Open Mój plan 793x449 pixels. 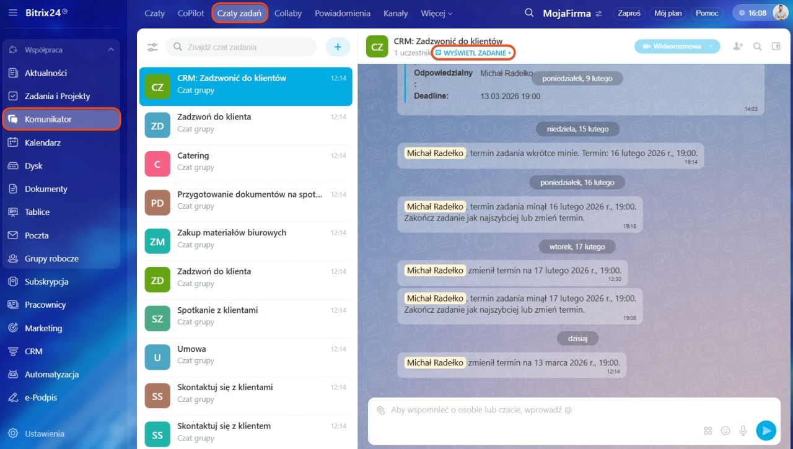coord(667,13)
